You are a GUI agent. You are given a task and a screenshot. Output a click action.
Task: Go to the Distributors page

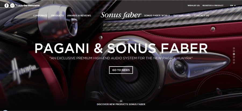pyautogui.click(x=182, y=16)
